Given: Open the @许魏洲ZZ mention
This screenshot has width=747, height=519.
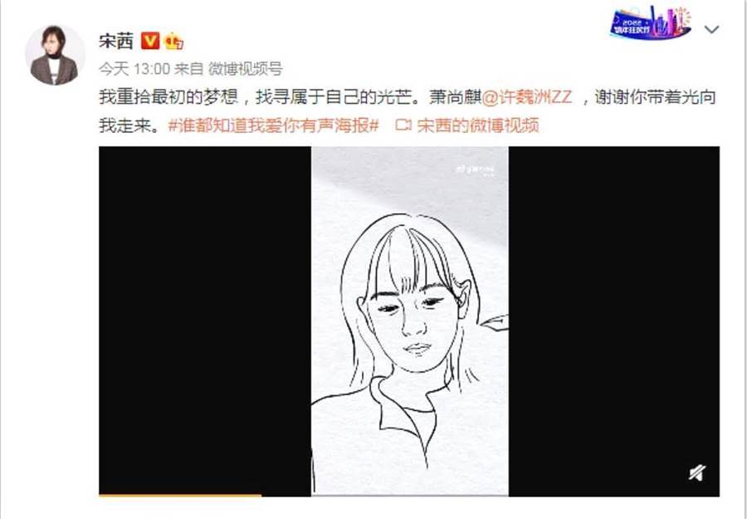Looking at the screenshot, I should click(526, 98).
